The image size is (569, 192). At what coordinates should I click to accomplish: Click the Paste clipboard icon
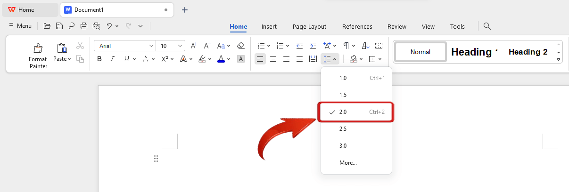[x=62, y=48]
